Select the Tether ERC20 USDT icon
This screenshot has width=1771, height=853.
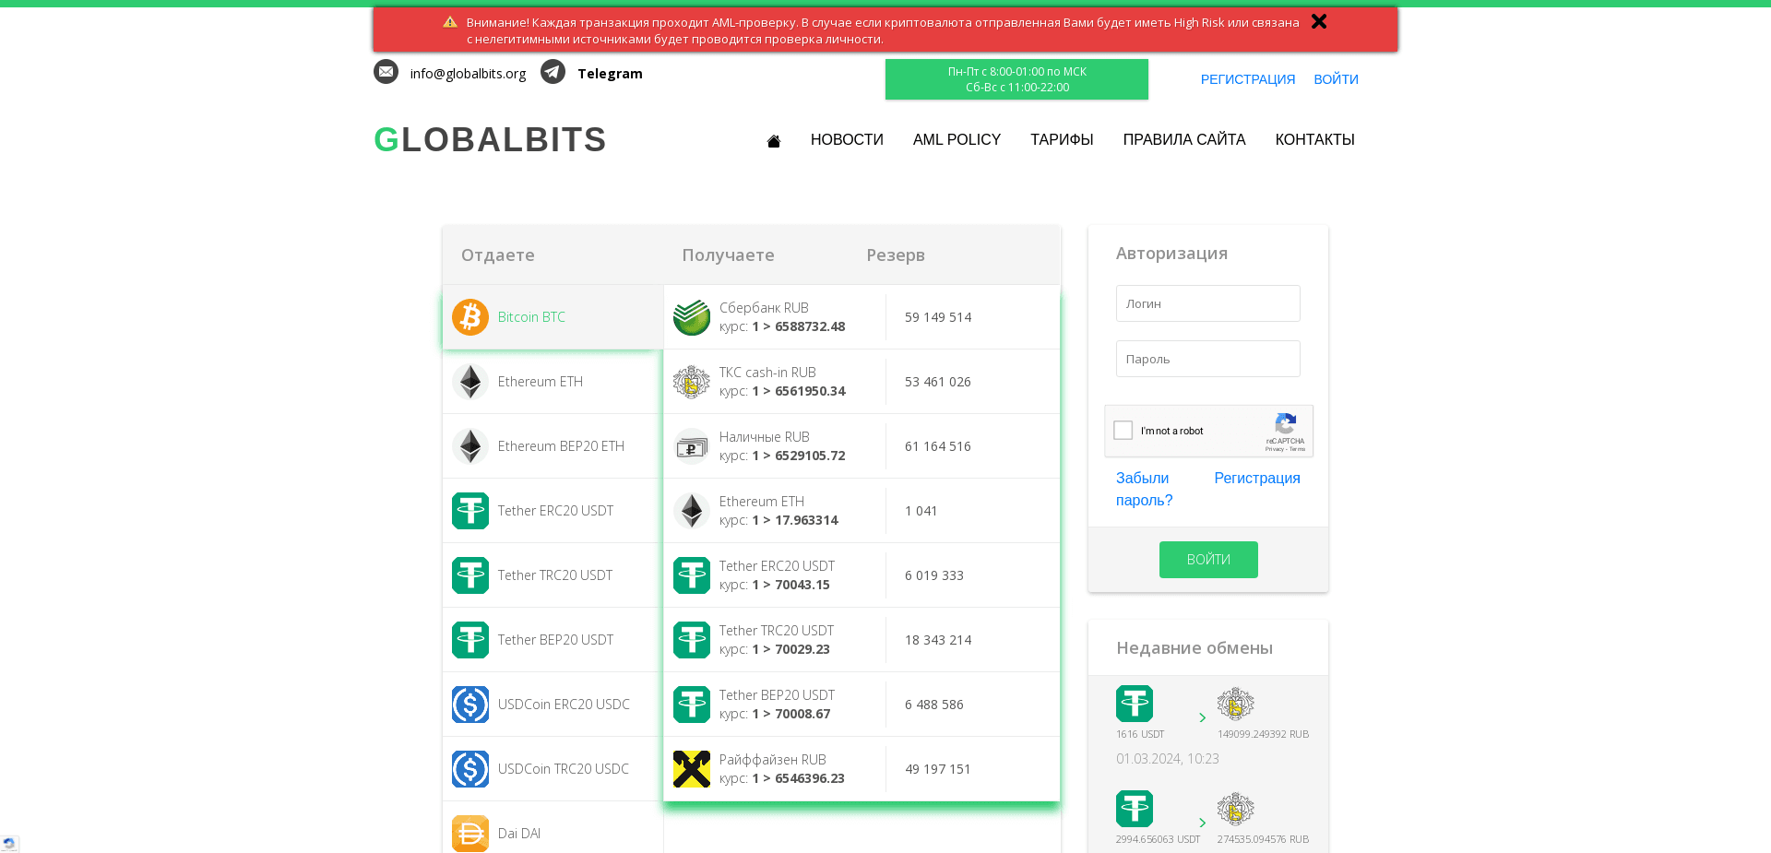click(470, 510)
